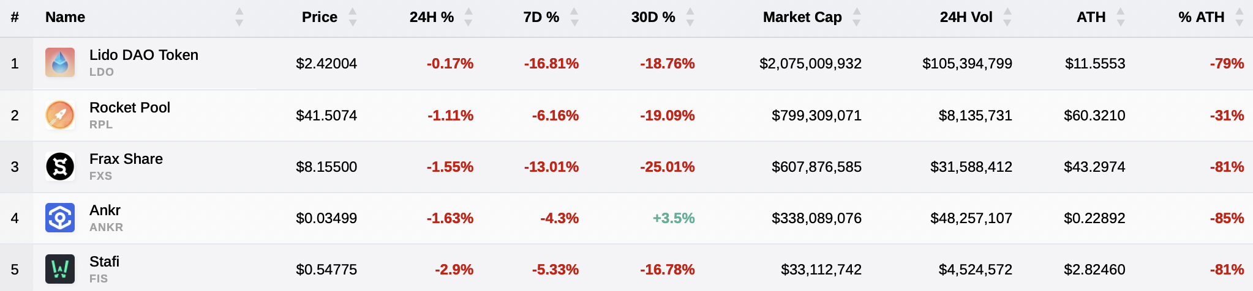Viewport: 1253px width, 291px height.
Task: Click the Lido DAO Token logo icon
Action: 60,62
